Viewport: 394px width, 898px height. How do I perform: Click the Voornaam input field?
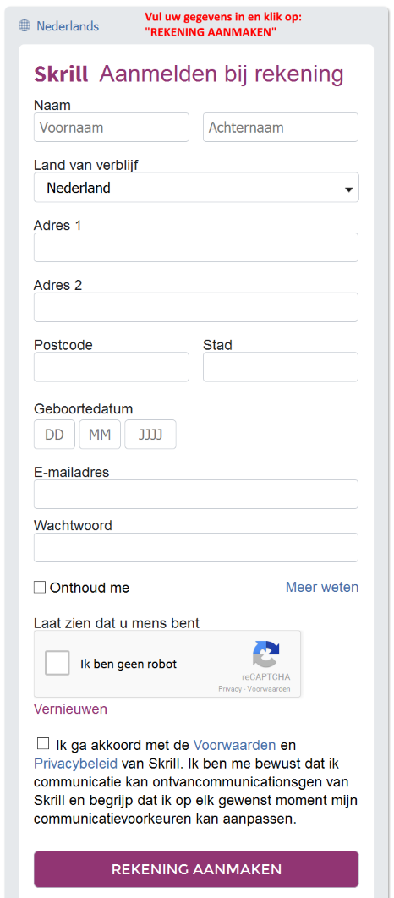112,127
